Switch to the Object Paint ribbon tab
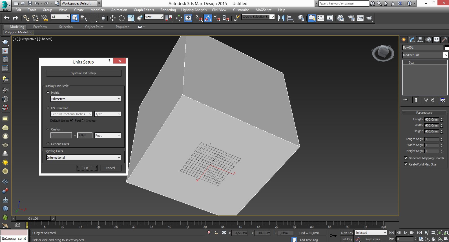The width and height of the screenshot is (449, 242). [x=94, y=27]
